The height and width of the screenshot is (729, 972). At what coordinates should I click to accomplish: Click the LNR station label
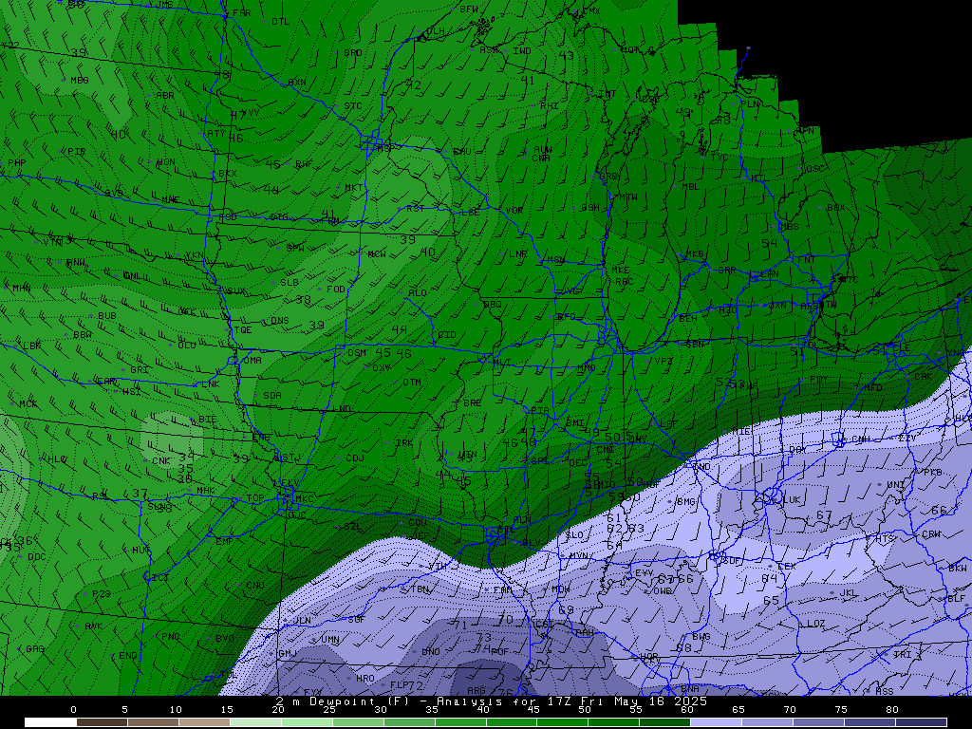(517, 254)
